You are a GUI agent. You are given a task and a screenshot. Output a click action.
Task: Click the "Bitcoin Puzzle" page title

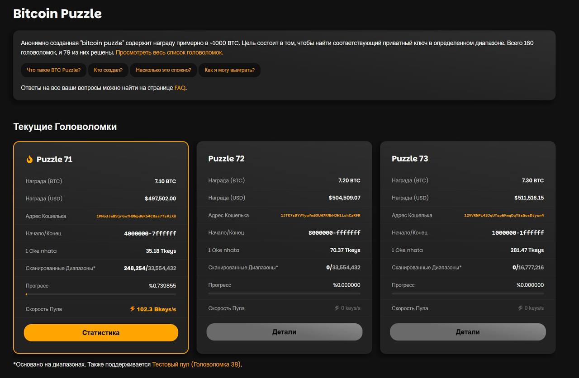(57, 14)
